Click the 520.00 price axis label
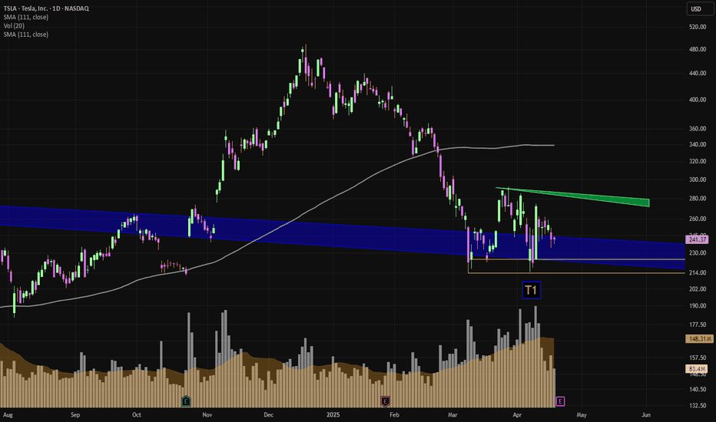 click(698, 27)
